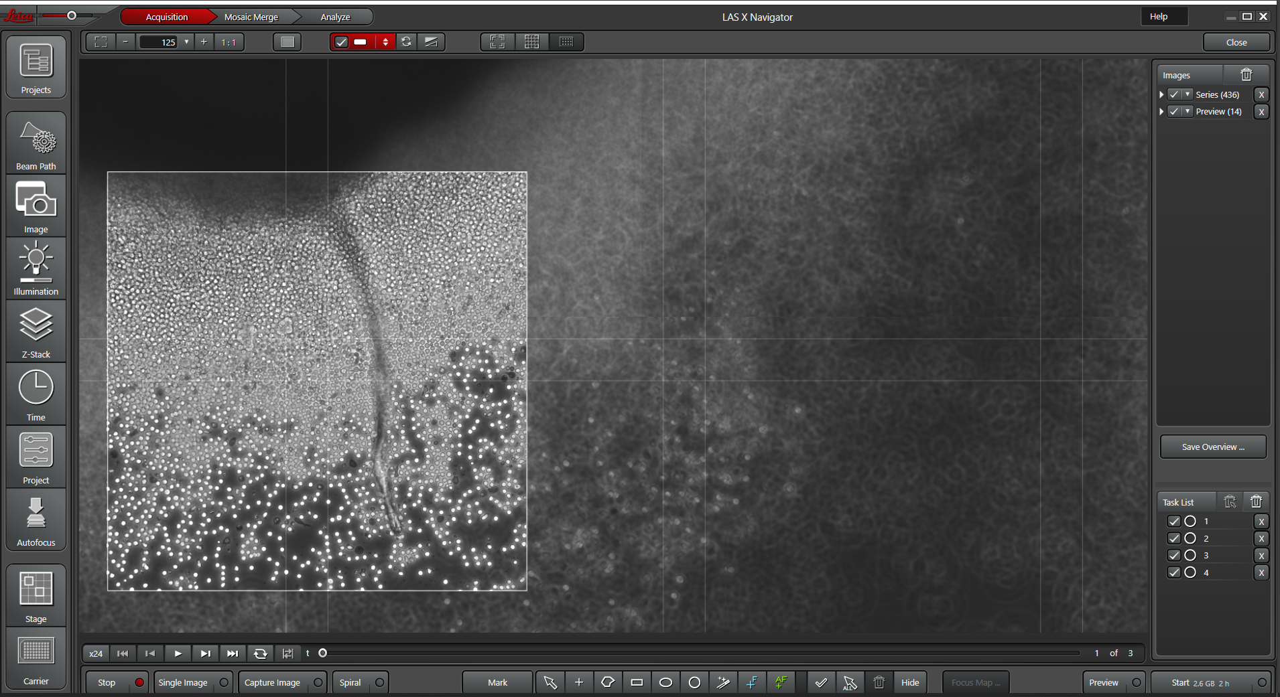Expand the Series (436) tree item
This screenshot has height=697, width=1280.
pyautogui.click(x=1161, y=94)
